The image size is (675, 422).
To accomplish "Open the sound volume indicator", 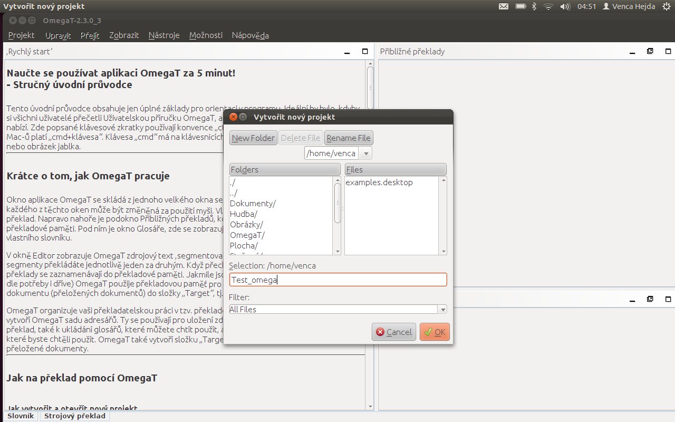I will (x=565, y=6).
